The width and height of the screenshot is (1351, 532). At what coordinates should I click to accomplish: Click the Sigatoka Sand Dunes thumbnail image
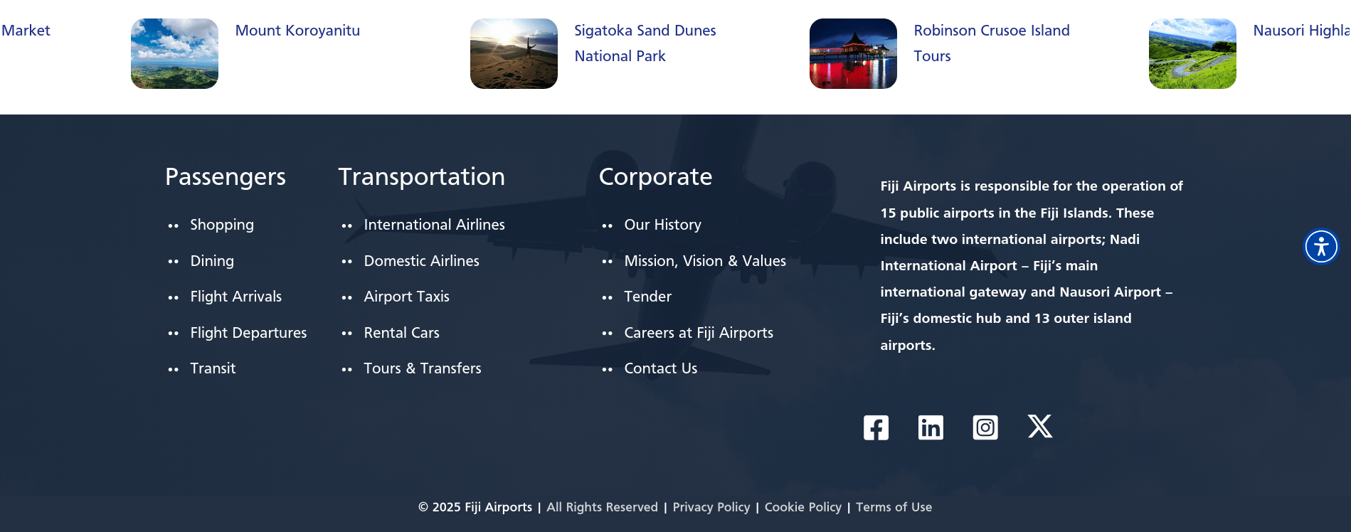tap(514, 54)
